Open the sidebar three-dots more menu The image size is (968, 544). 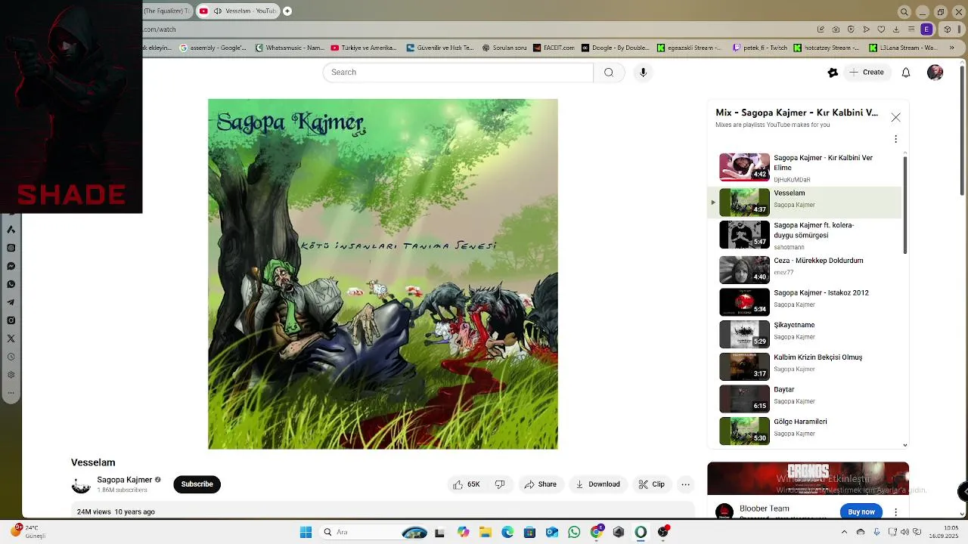point(11,393)
